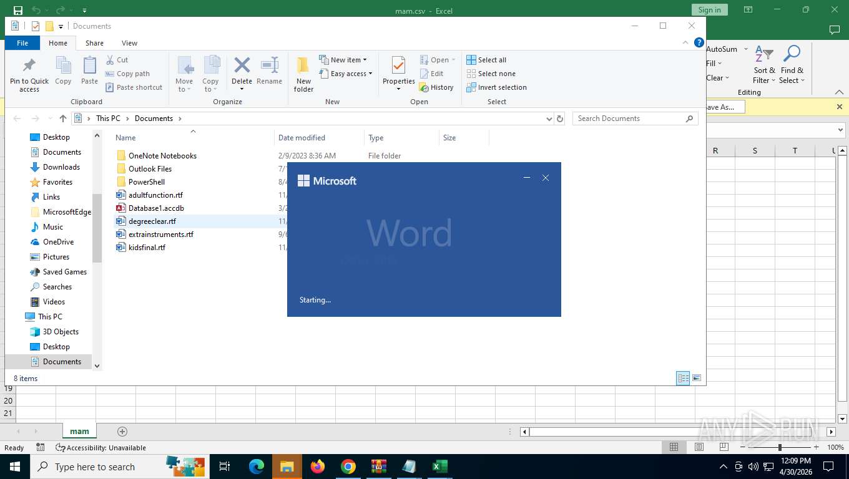849x479 pixels.
Task: Click Invert selection
Action: (x=497, y=87)
